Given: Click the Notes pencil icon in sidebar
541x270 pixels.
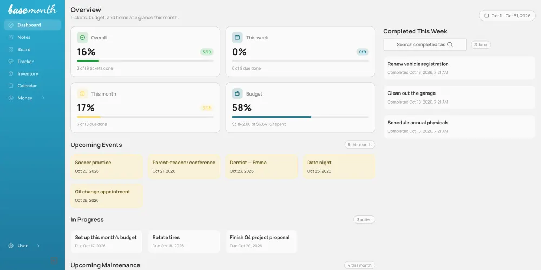Looking at the screenshot, I should pyautogui.click(x=11, y=37).
